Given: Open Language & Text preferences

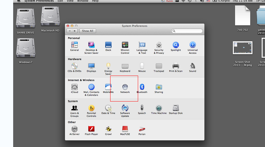Looking at the screenshot, I should coord(142,48).
